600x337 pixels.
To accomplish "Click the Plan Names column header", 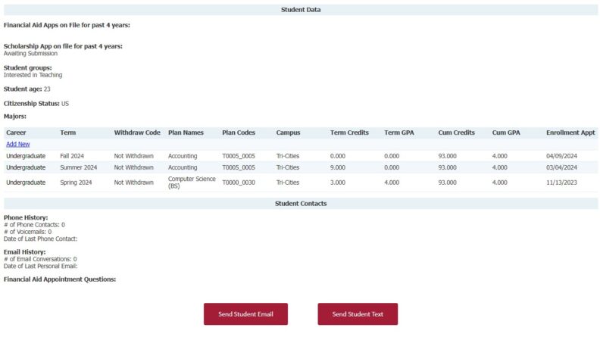I will (186, 133).
